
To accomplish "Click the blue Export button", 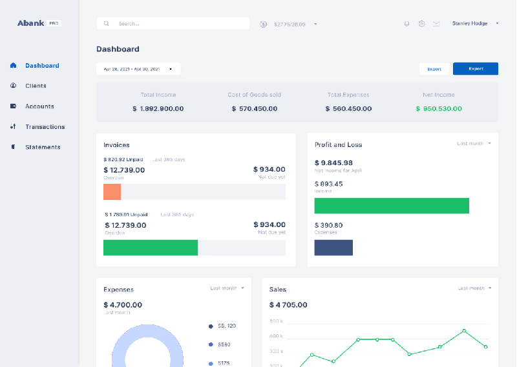I will (x=476, y=68).
